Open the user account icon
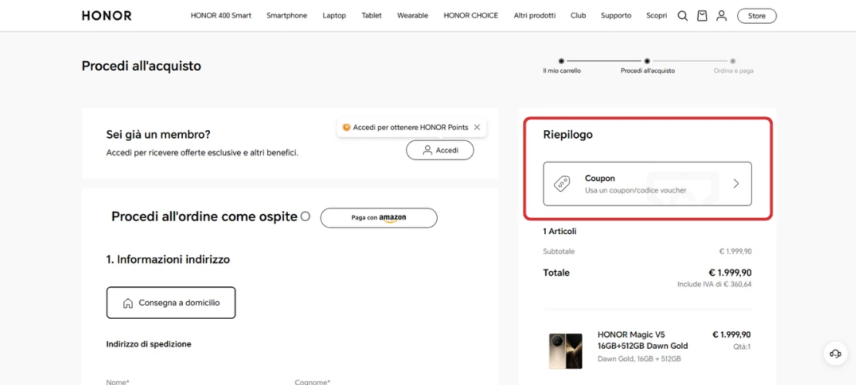 [x=722, y=16]
